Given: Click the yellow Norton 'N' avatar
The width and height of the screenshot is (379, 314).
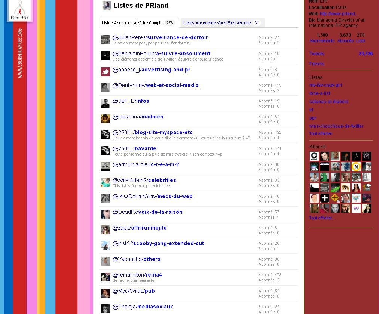Looking at the screenshot, I should [x=356, y=167].
